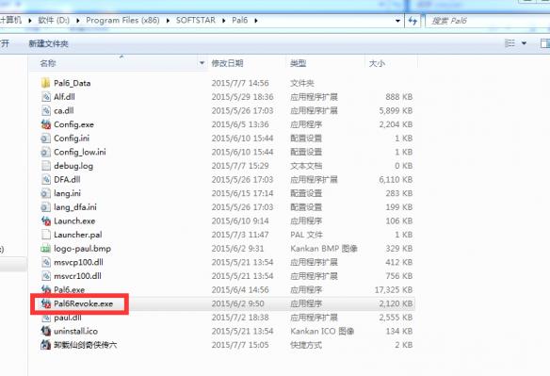Sort by the 大小 column header
The width and height of the screenshot is (550, 376).
(x=377, y=63)
